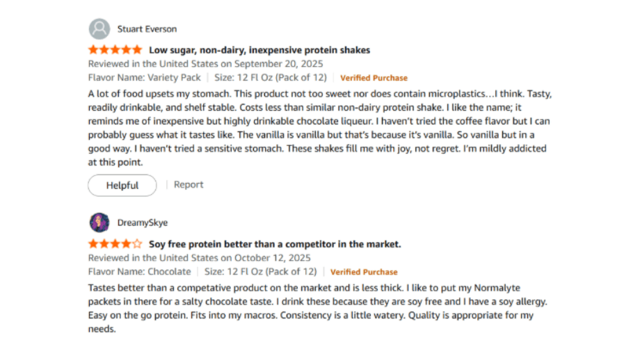Click Verified Purchase label on DreamySkye's review
This screenshot has width=640, height=340.
pos(364,272)
